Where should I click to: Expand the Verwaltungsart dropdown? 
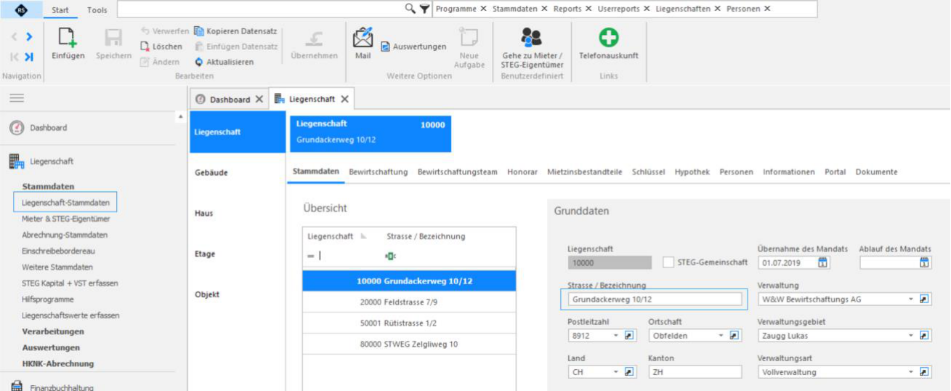click(x=911, y=372)
